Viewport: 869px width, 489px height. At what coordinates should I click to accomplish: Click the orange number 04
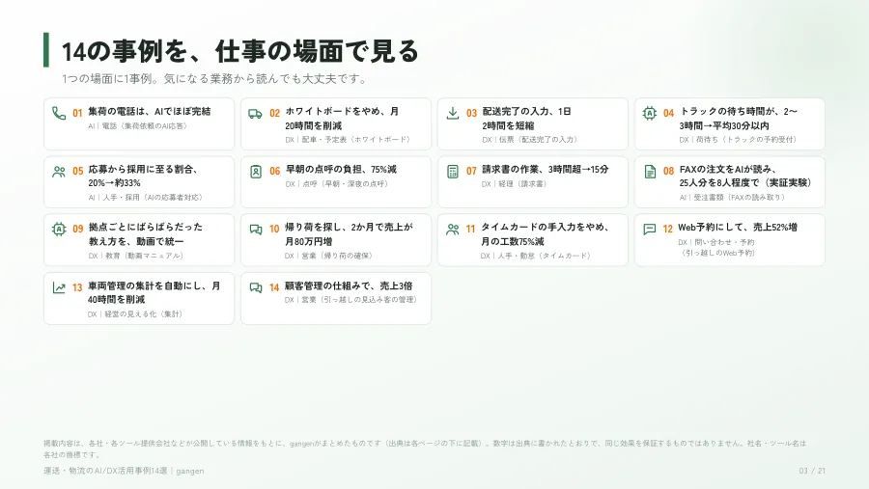668,113
